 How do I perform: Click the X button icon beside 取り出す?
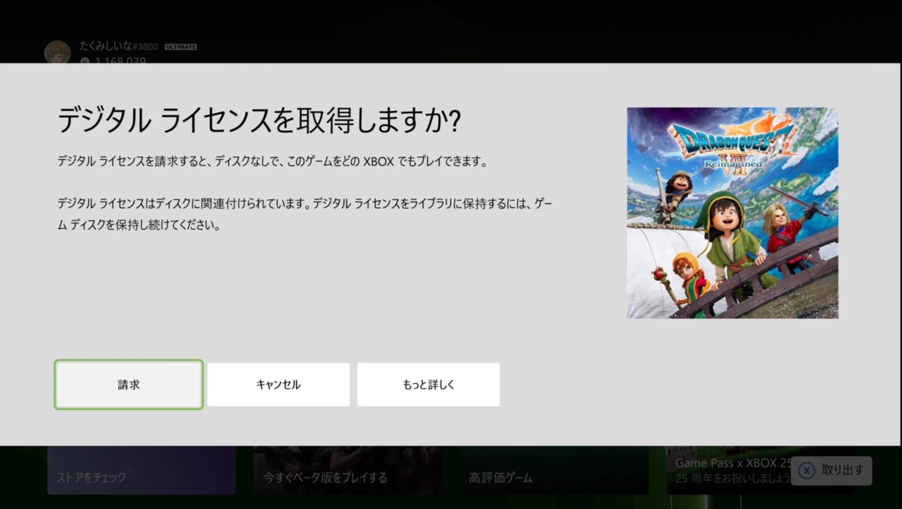(807, 470)
